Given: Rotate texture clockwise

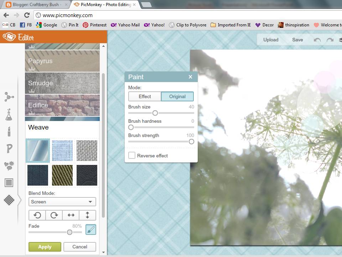Looking at the screenshot, I should tap(54, 215).
